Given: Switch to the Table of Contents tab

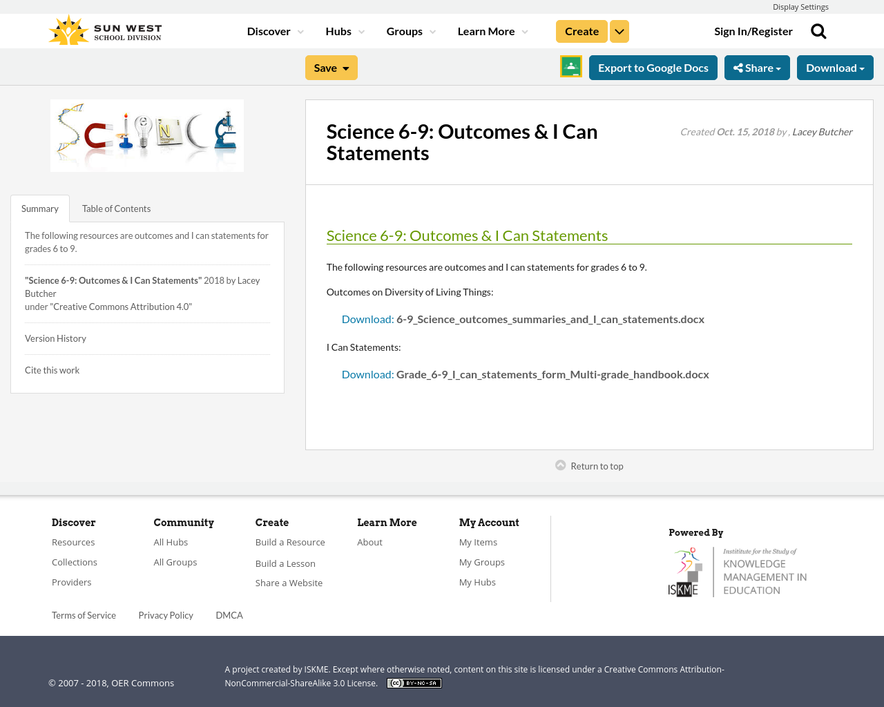Looking at the screenshot, I should click(x=115, y=208).
